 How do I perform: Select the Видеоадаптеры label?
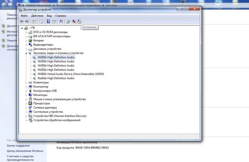(43, 44)
